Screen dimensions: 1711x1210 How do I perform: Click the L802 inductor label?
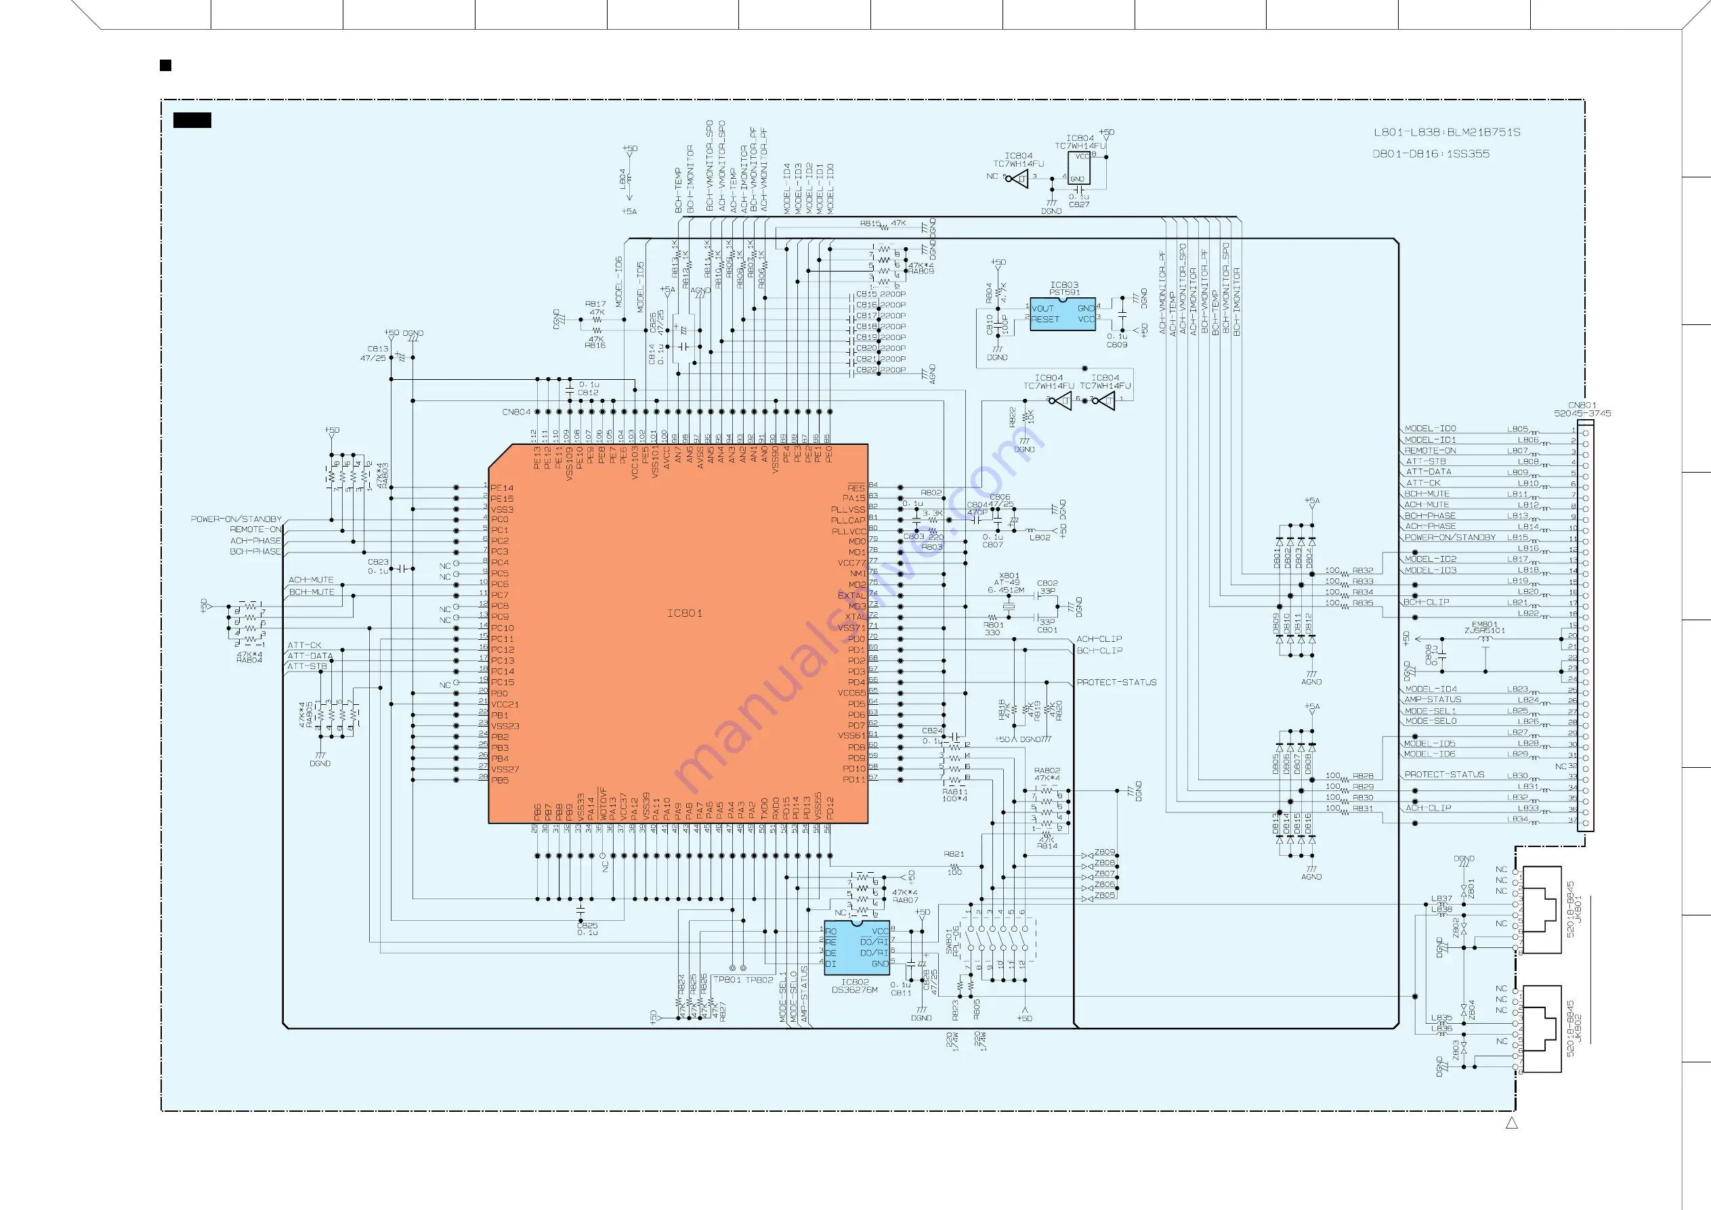click(x=1040, y=537)
